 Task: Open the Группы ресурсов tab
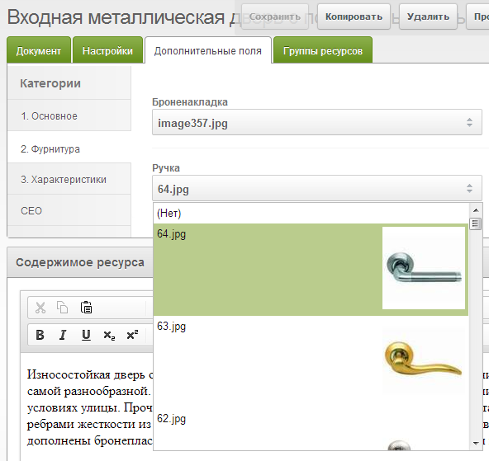(x=323, y=50)
